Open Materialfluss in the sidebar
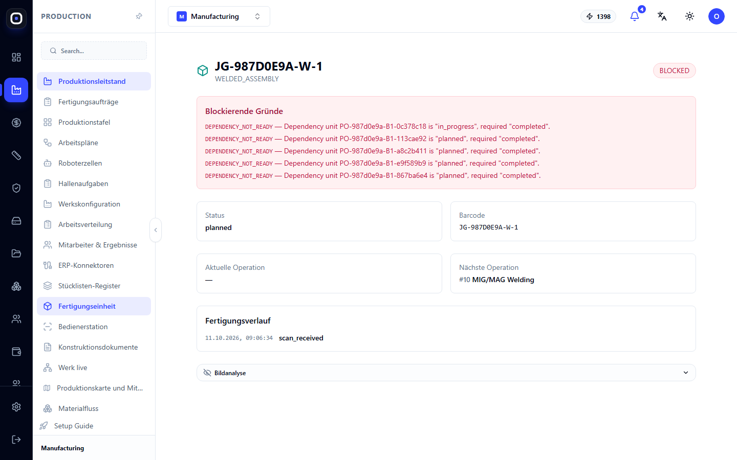The height and width of the screenshot is (460, 737). pos(94,408)
